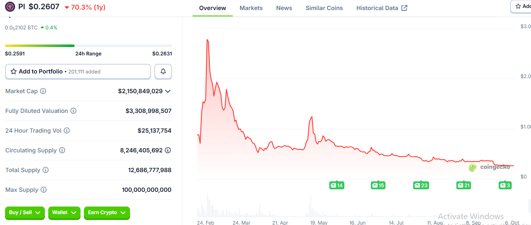Switch to the Markets tab
The height and width of the screenshot is (225, 531).
point(251,8)
